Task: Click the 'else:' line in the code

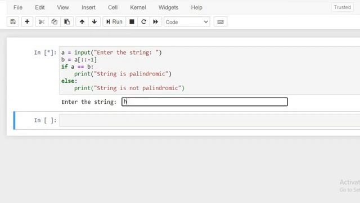Action: tap(69, 81)
